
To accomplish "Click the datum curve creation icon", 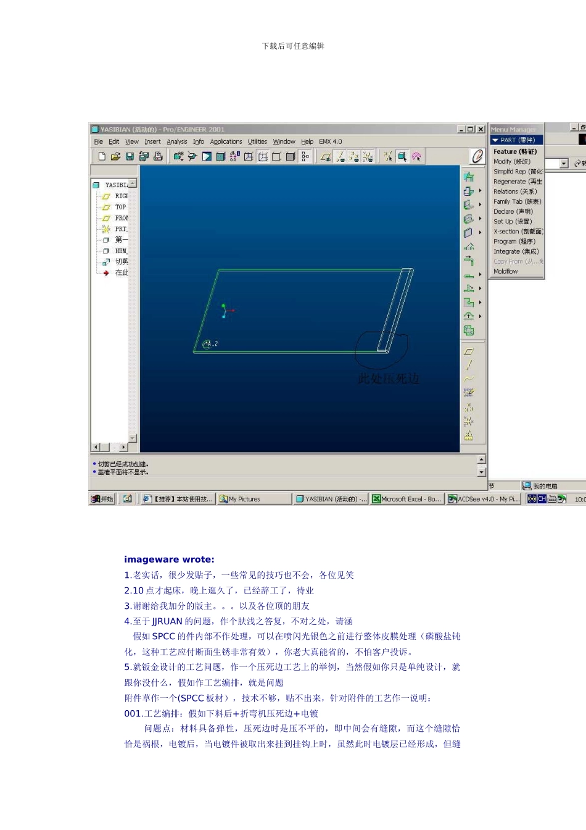I will (469, 379).
